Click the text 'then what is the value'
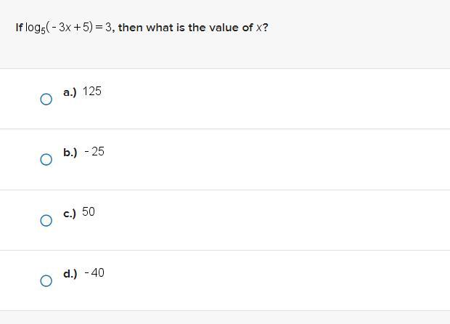Viewport: 450px width, 324px height. pos(179,28)
